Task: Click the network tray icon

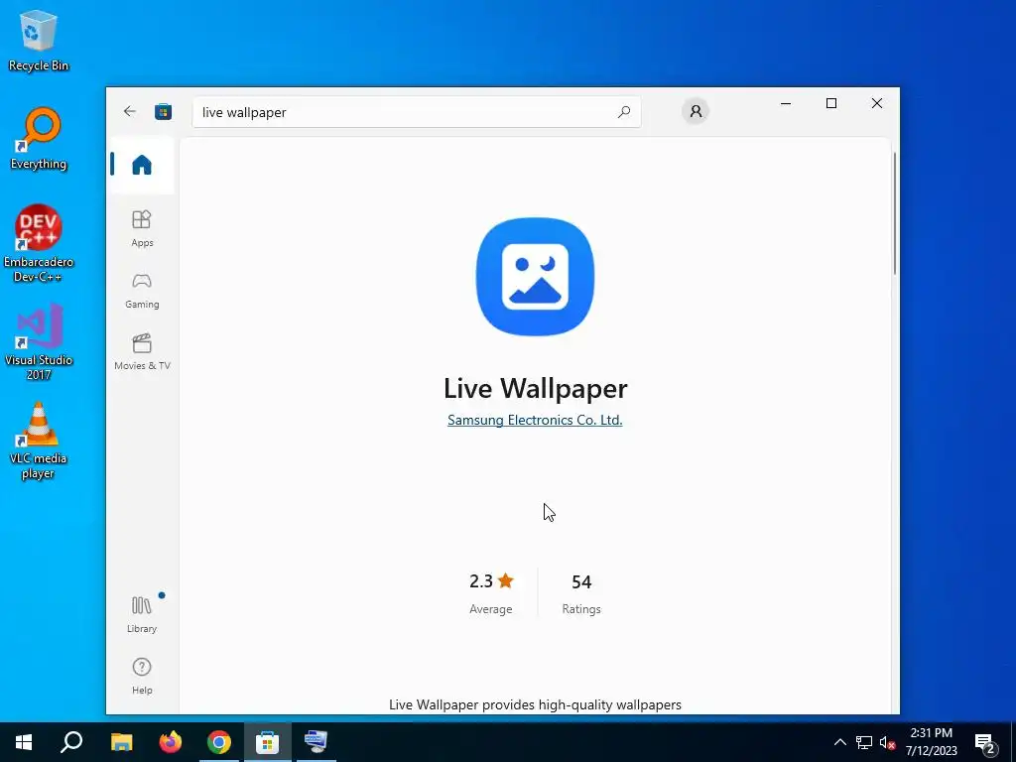Action: pyautogui.click(x=864, y=742)
